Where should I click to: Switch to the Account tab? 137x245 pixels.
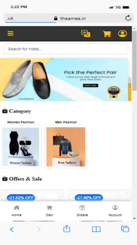click(115, 211)
